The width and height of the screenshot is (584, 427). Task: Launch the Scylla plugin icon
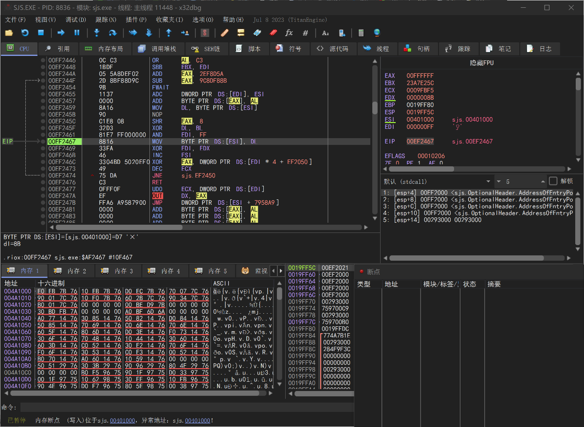[205, 33]
